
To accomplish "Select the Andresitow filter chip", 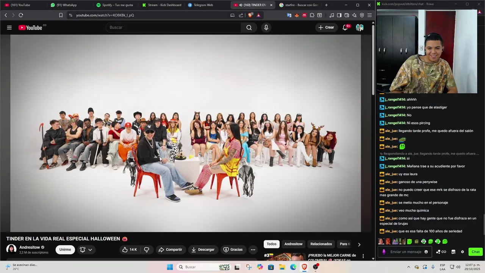I will (294, 244).
